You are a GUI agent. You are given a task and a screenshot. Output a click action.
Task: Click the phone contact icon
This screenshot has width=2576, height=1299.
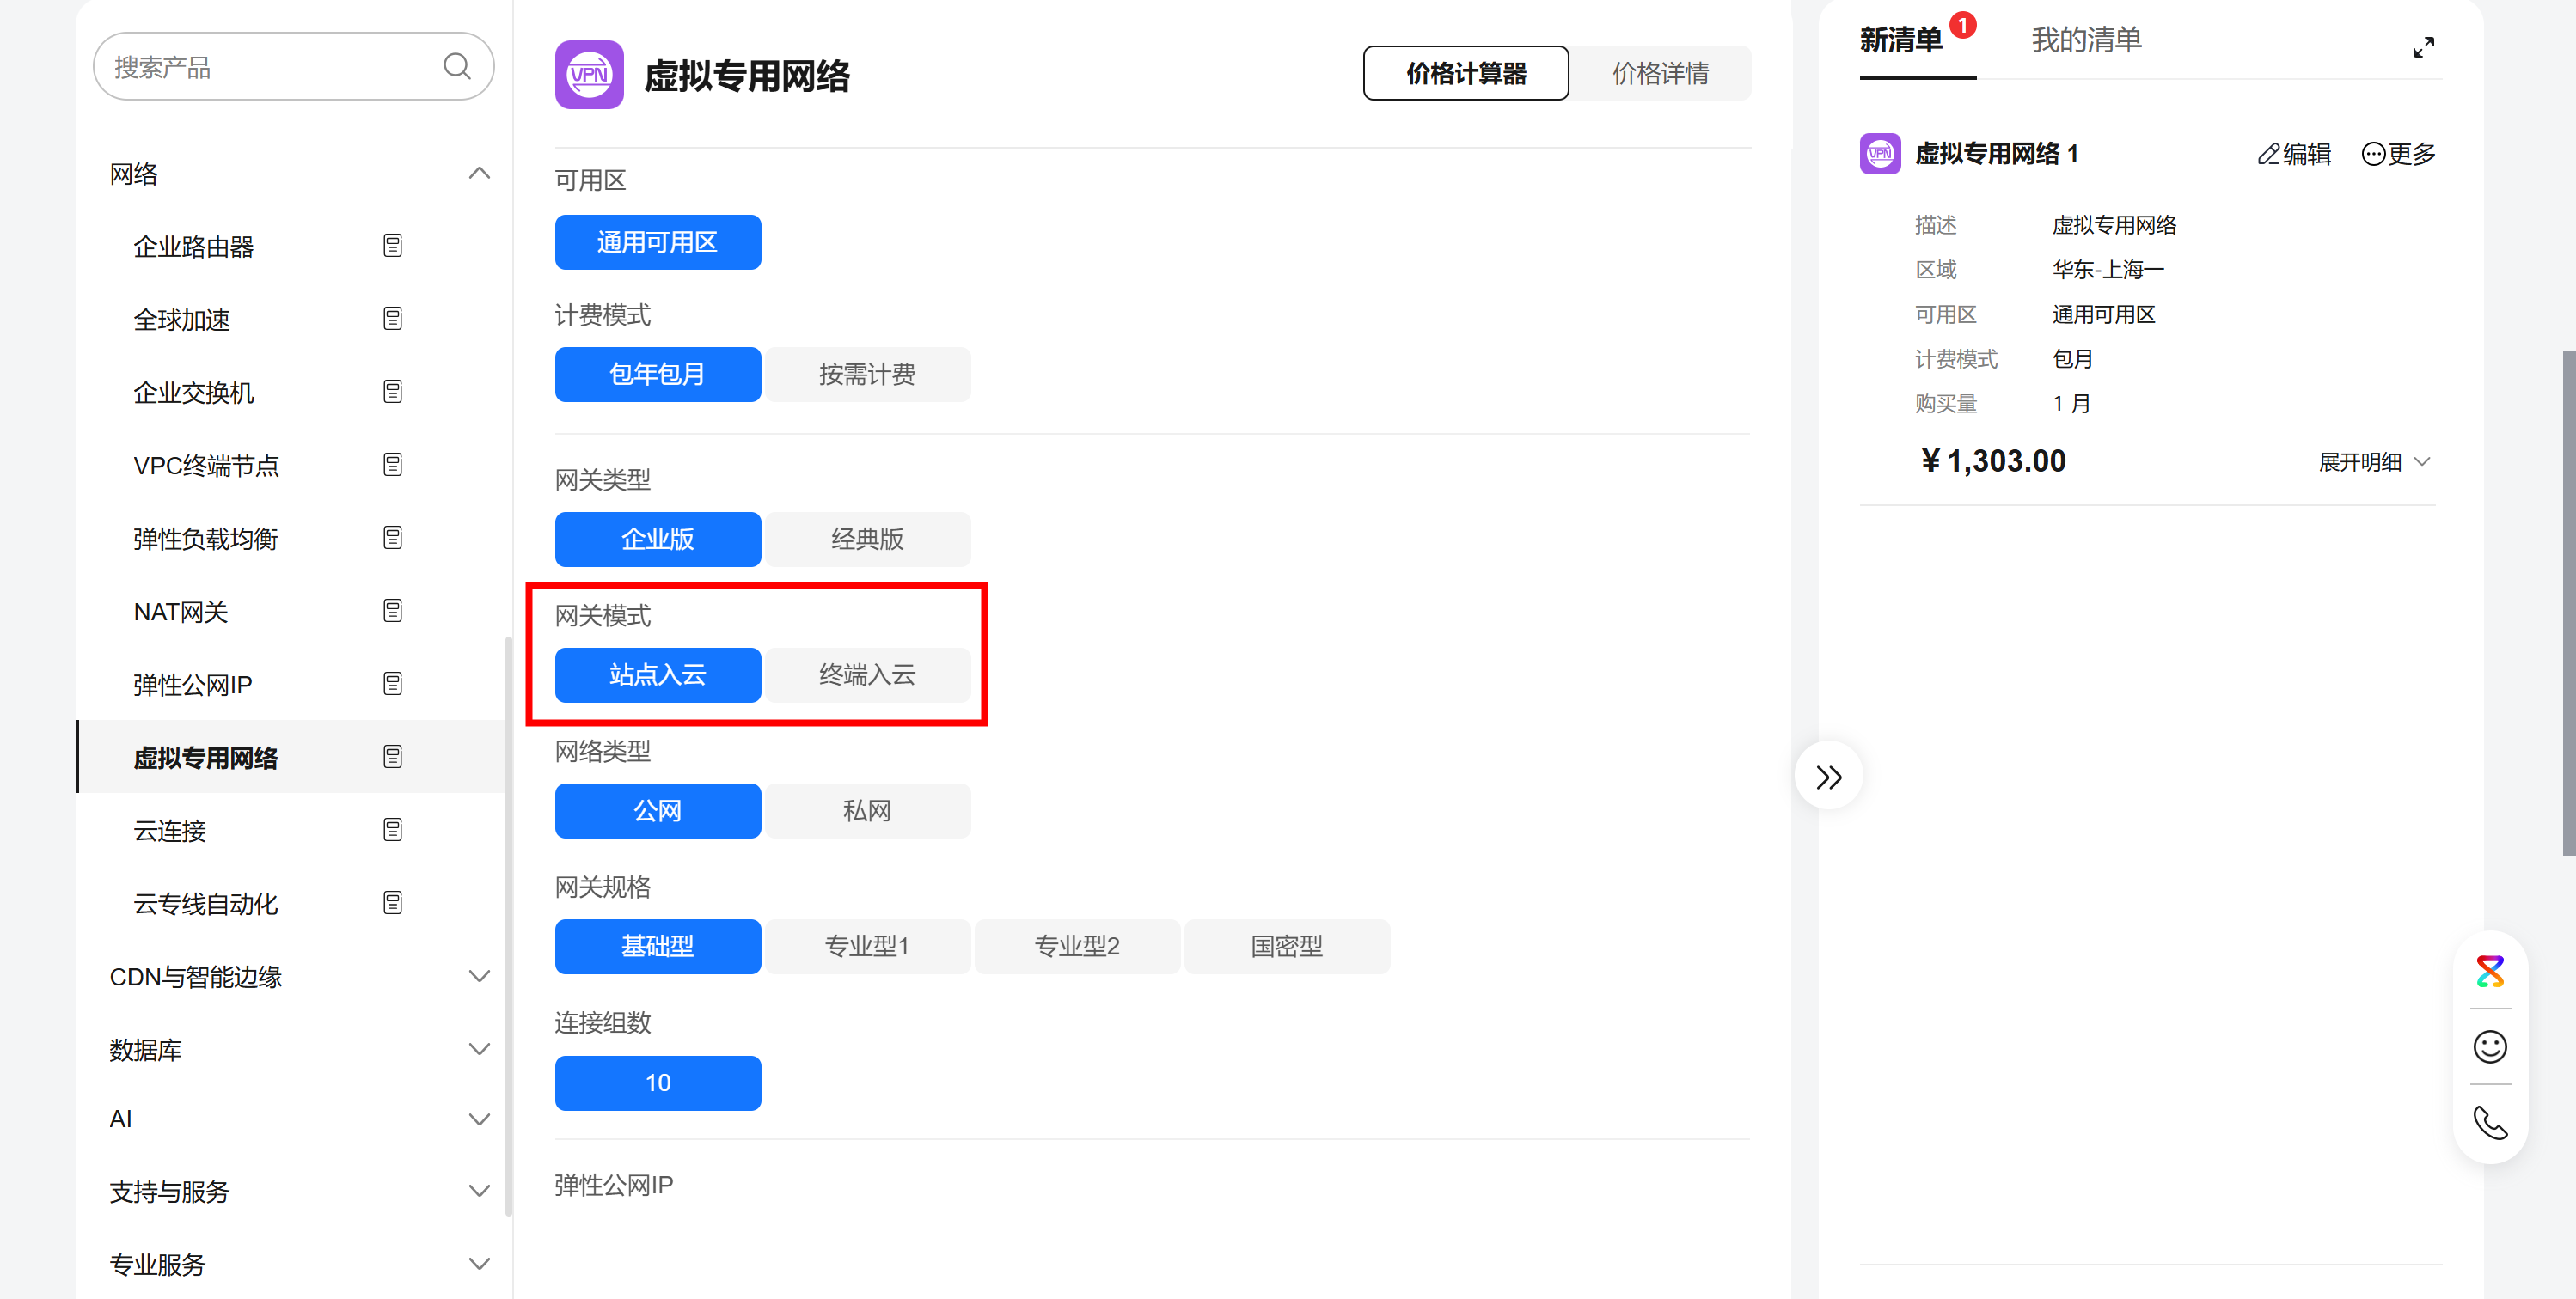click(2489, 1123)
